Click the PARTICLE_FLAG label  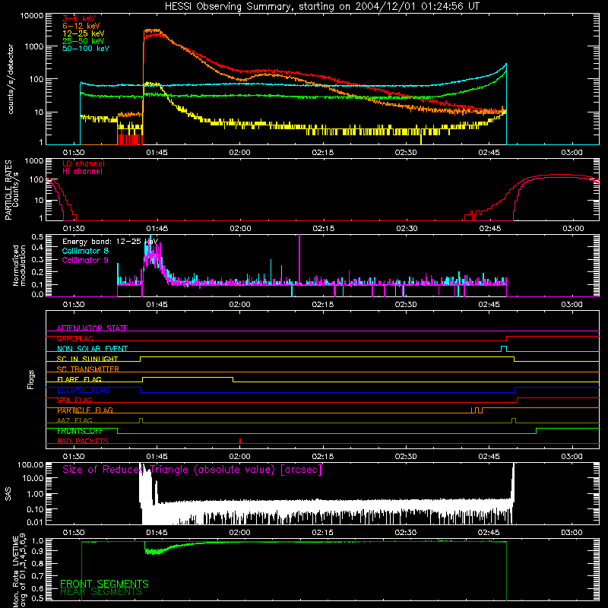pyautogui.click(x=84, y=410)
